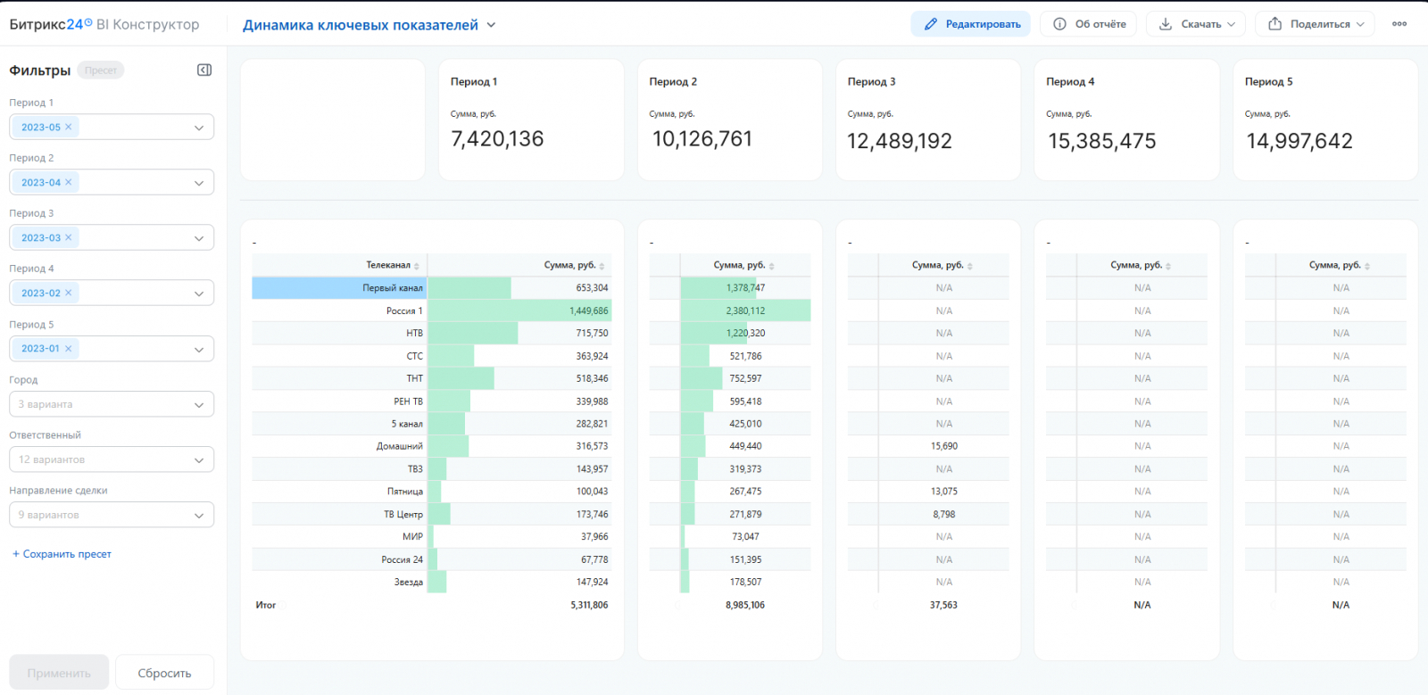
Task: Open the Поделиться share menu
Action: [1315, 24]
